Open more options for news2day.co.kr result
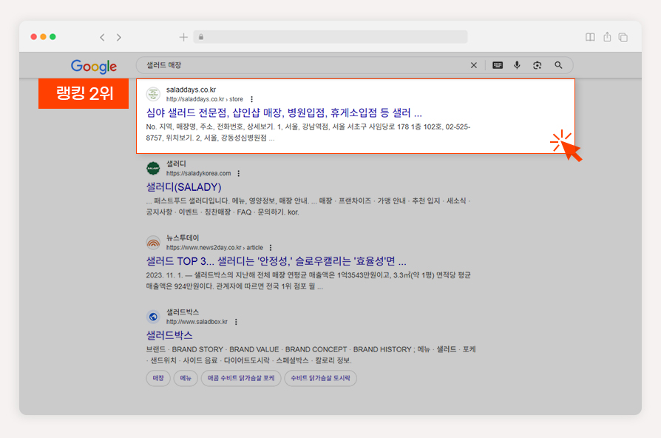 pyautogui.click(x=271, y=248)
